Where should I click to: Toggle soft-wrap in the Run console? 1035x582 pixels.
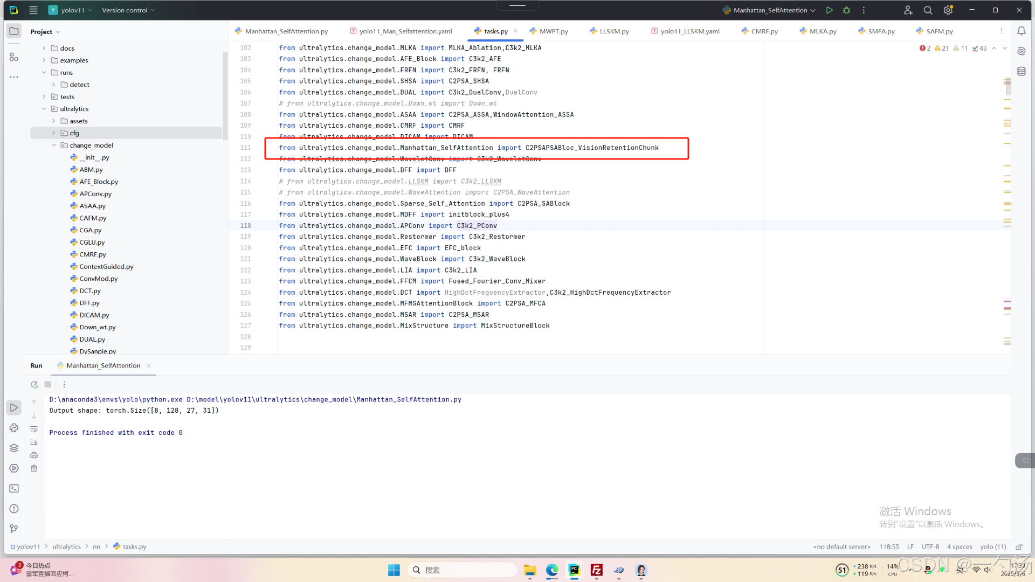[34, 429]
